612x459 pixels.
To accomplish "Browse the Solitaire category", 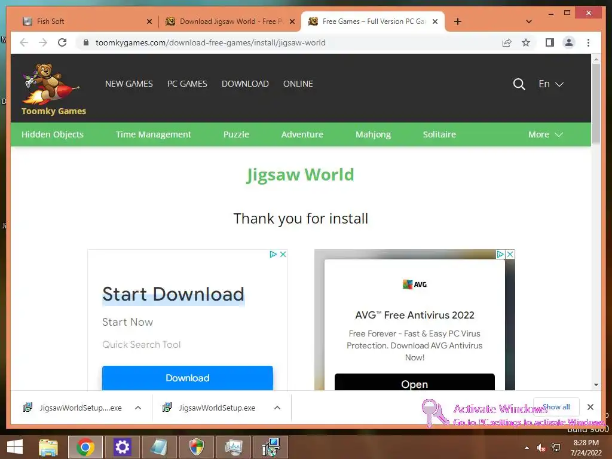I will pyautogui.click(x=439, y=134).
